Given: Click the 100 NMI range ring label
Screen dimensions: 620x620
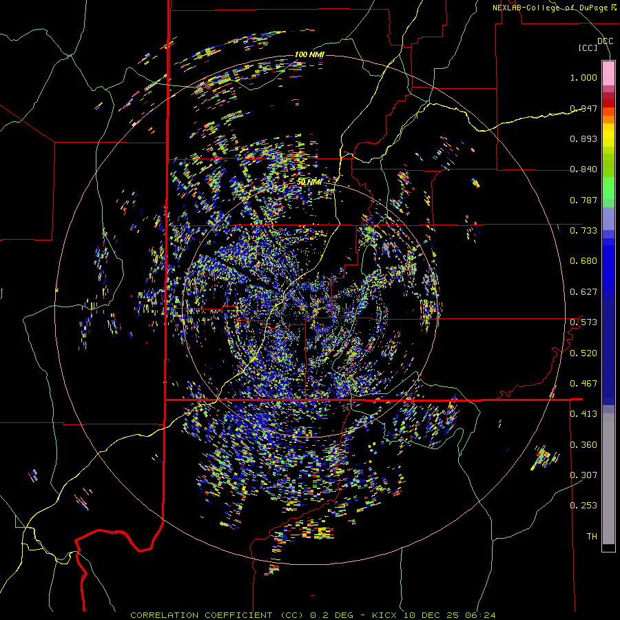Looking at the screenshot, I should click(x=309, y=54).
